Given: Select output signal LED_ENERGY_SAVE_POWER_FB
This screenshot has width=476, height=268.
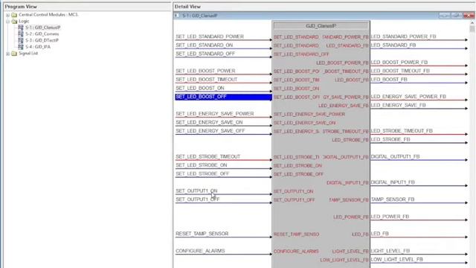Looking at the screenshot, I should click(408, 96).
